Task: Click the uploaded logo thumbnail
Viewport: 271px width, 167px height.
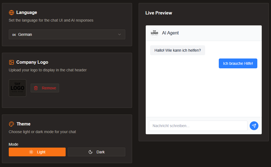Action: click(x=18, y=88)
